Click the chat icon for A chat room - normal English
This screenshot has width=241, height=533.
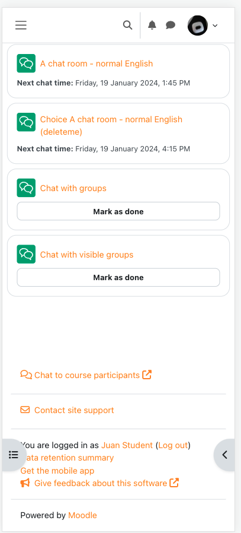(x=26, y=64)
